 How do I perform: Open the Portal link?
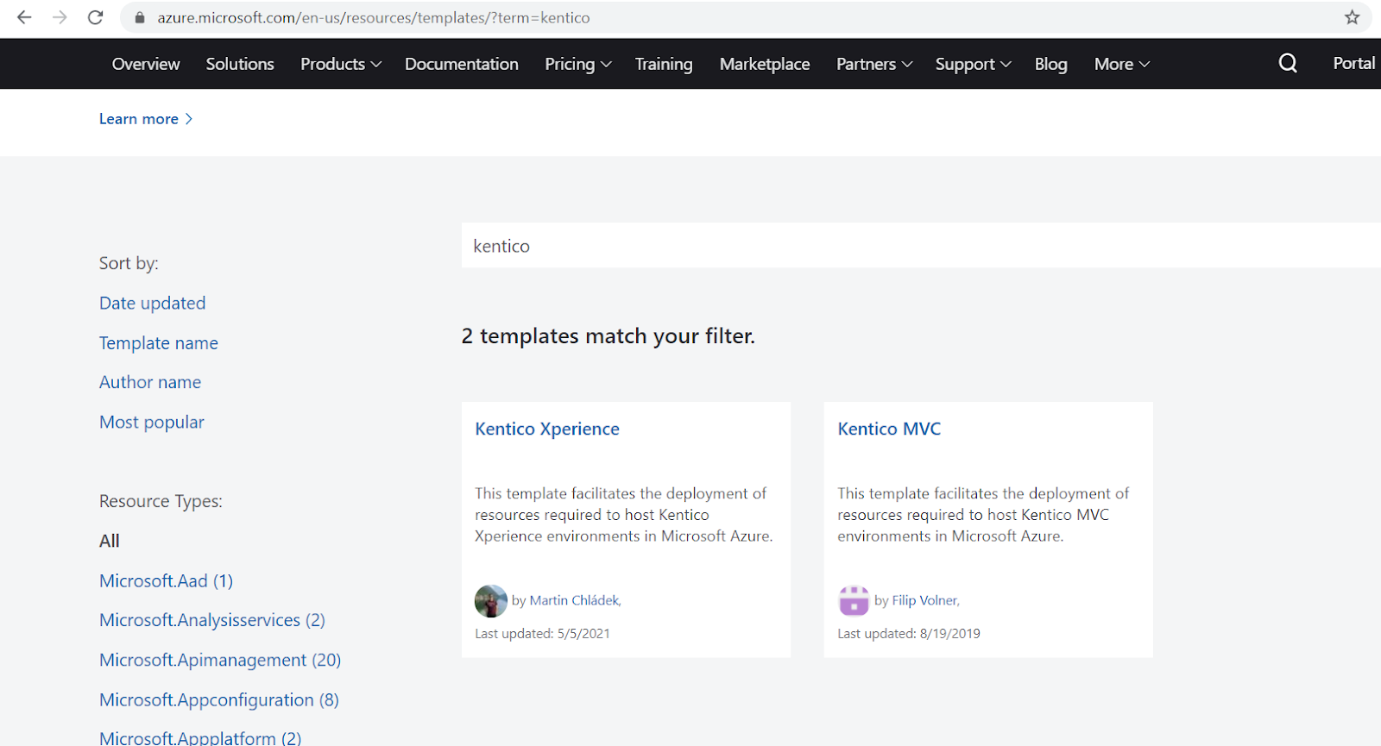(x=1354, y=63)
